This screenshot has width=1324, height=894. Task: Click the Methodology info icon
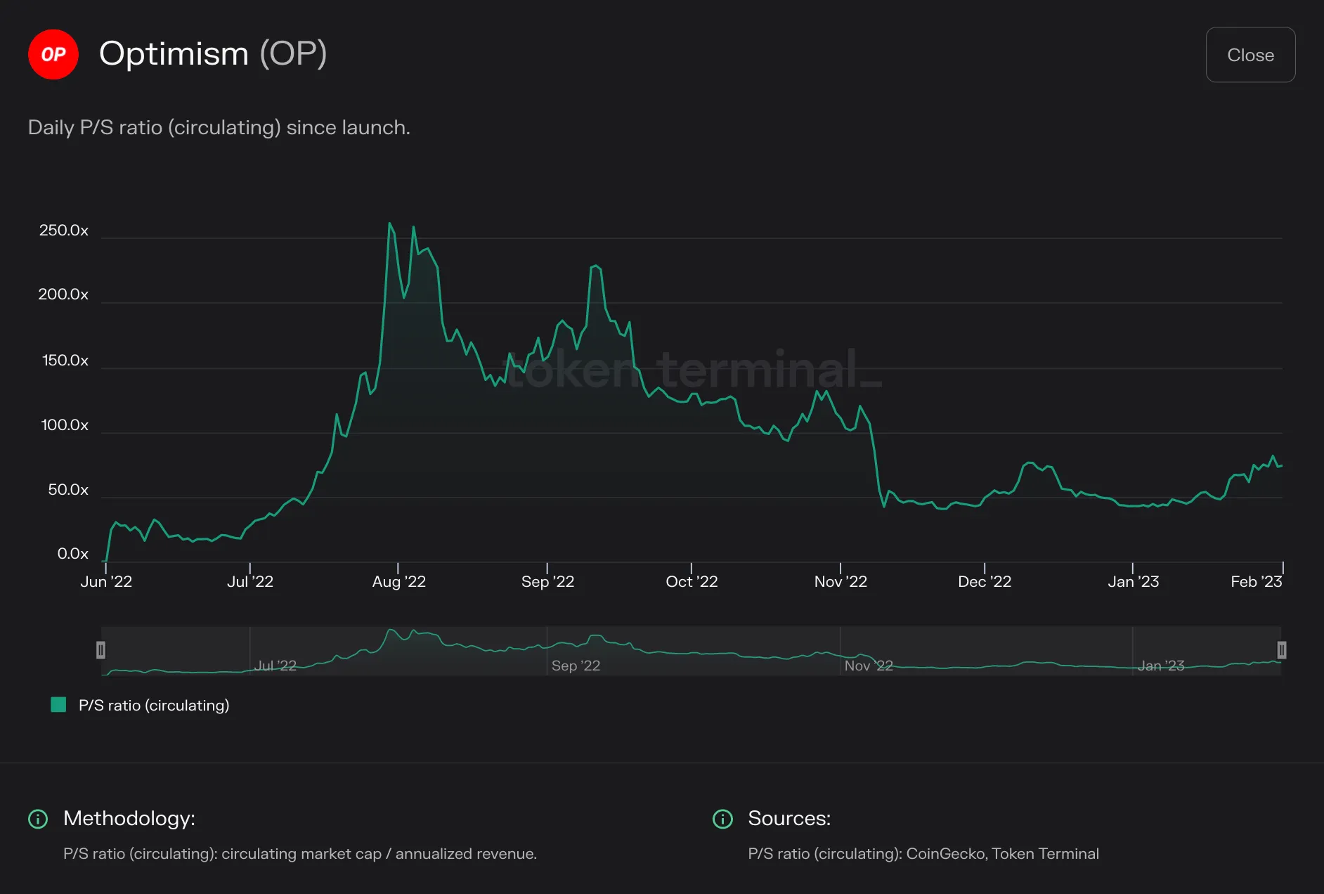[38, 819]
